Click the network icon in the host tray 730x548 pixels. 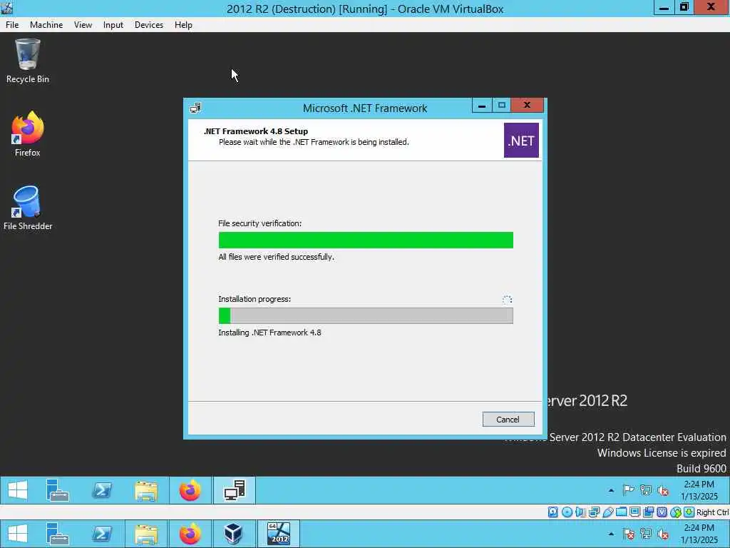(646, 534)
